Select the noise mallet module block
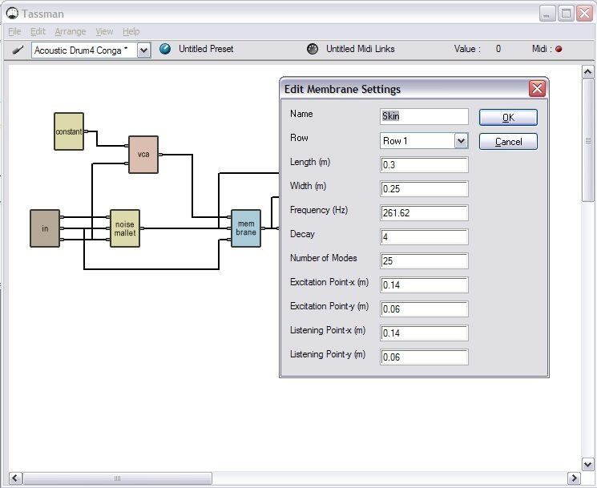Screen dimensions: 597x488 click(125, 228)
